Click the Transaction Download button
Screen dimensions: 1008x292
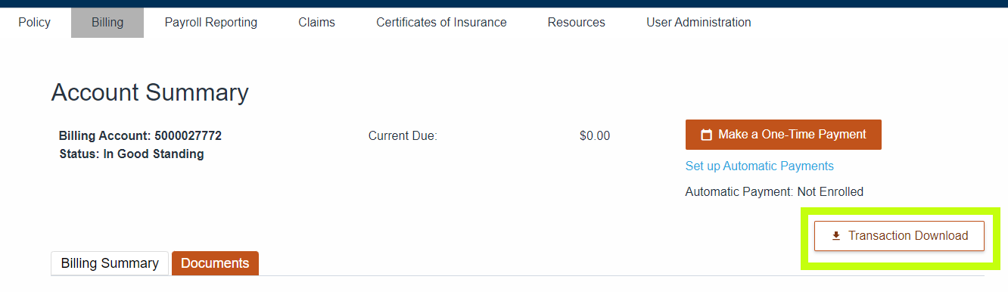pos(899,236)
